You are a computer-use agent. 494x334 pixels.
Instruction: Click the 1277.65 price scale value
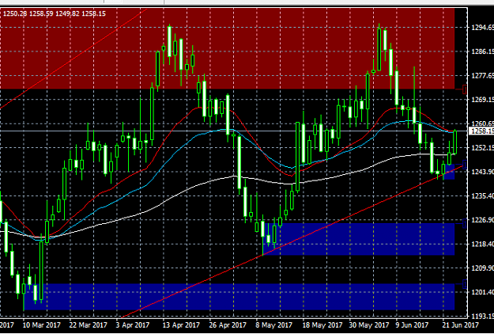482,75
